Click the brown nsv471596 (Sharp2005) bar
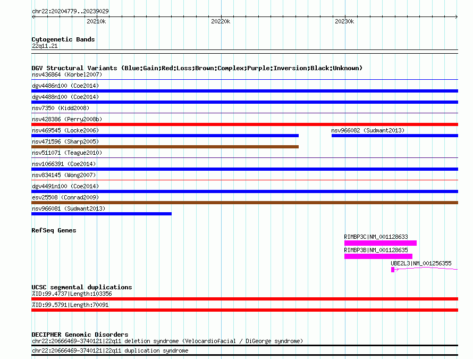This screenshot has height=359, width=473. [x=165, y=147]
